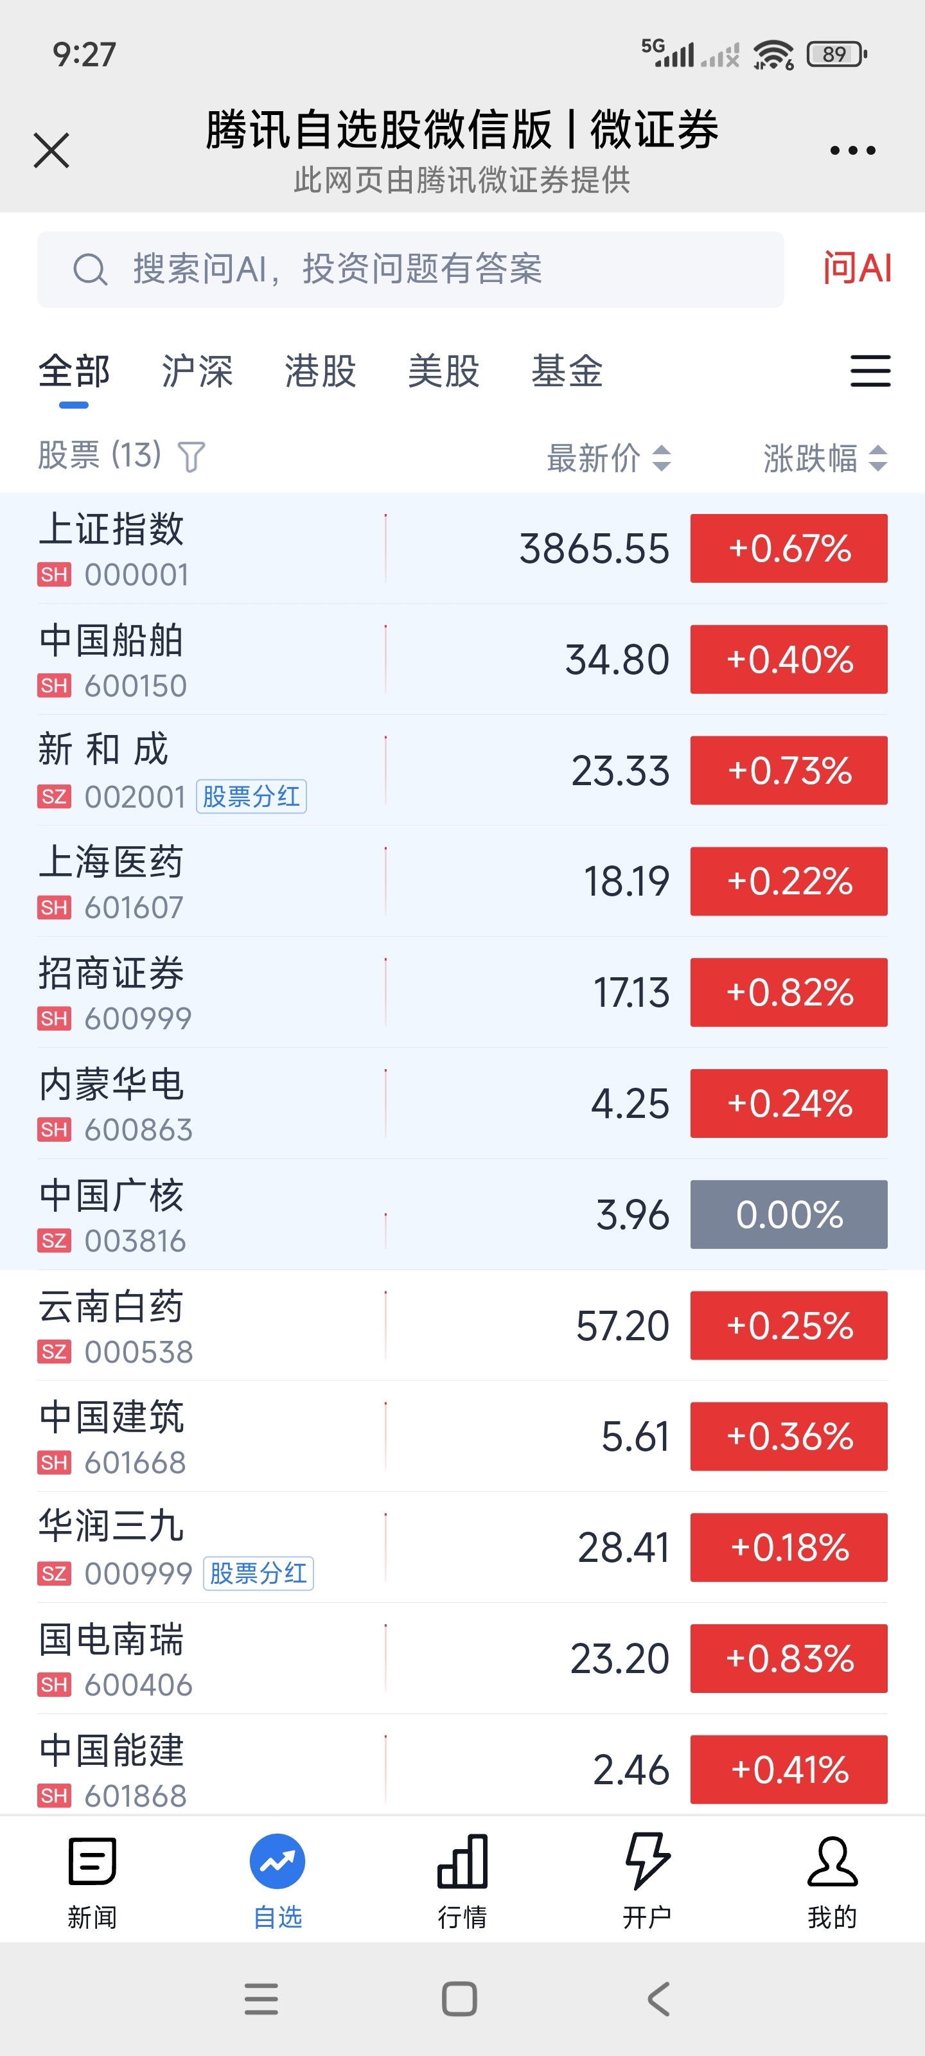
Task: Open the hamburger list menu icon
Action: coord(870,371)
